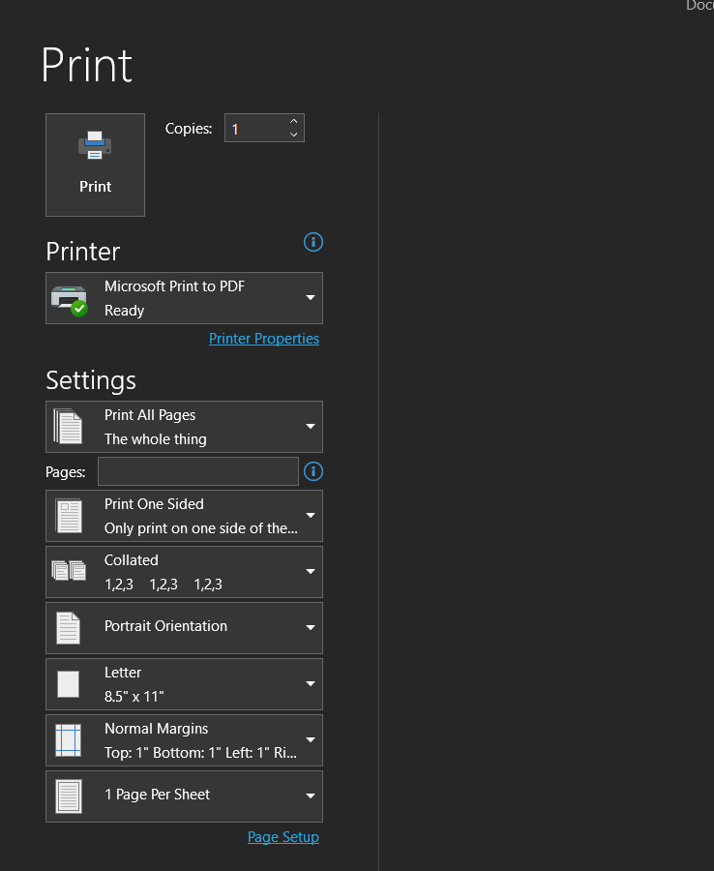The image size is (714, 871).
Task: Open the Page Setup link
Action: tap(283, 837)
